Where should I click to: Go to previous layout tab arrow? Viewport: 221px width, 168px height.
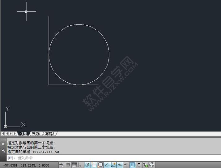click(7, 133)
